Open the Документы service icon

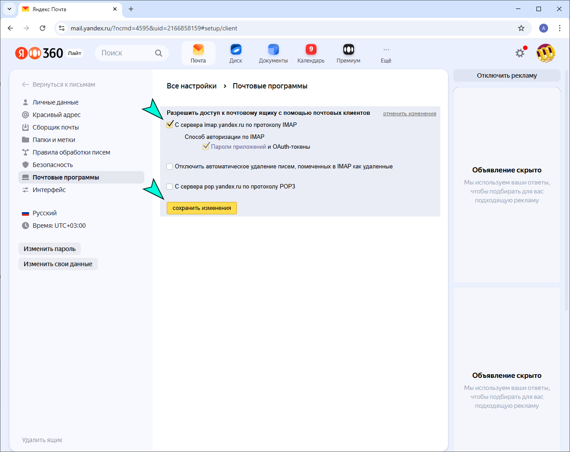273,52
